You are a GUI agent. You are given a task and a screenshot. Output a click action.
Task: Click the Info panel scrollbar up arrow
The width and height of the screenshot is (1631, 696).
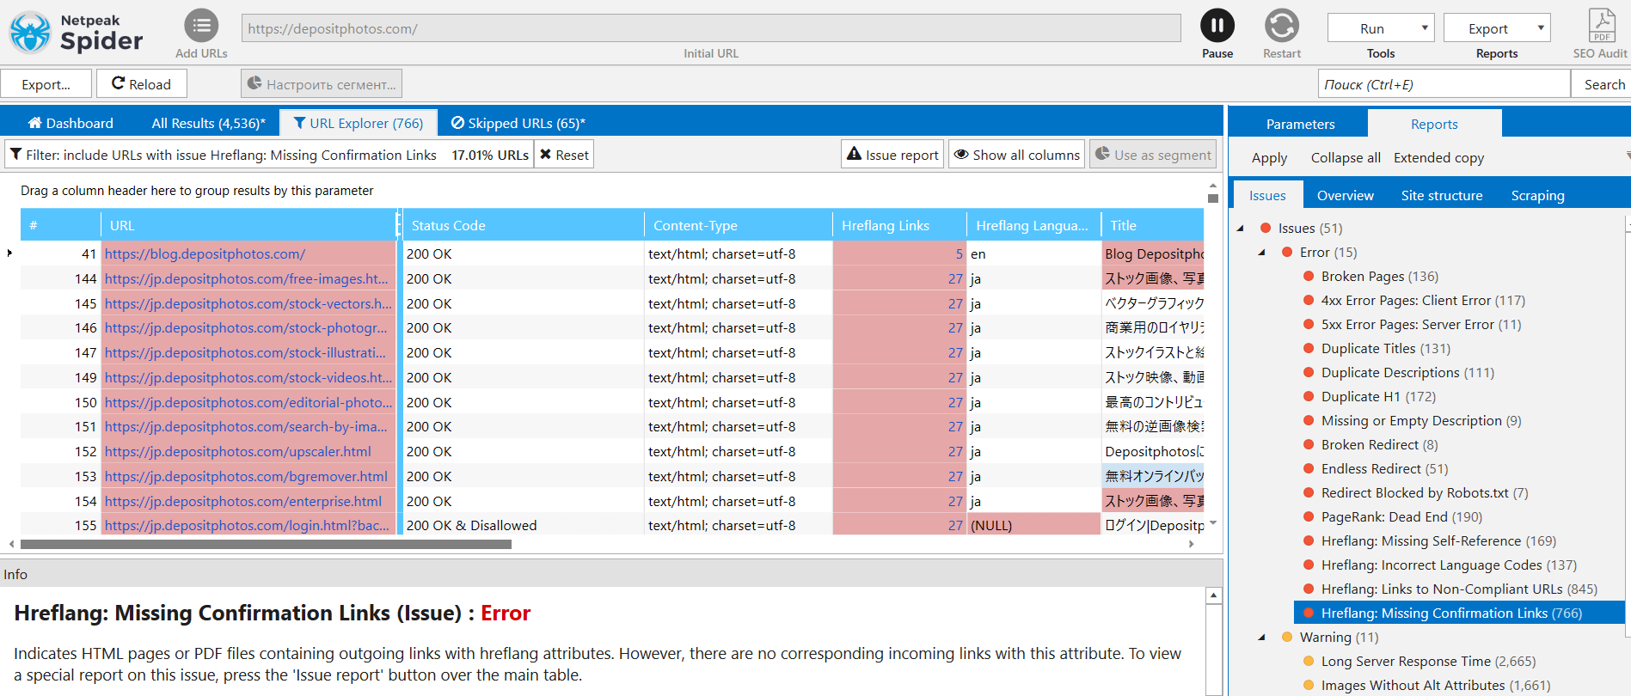coord(1213,595)
